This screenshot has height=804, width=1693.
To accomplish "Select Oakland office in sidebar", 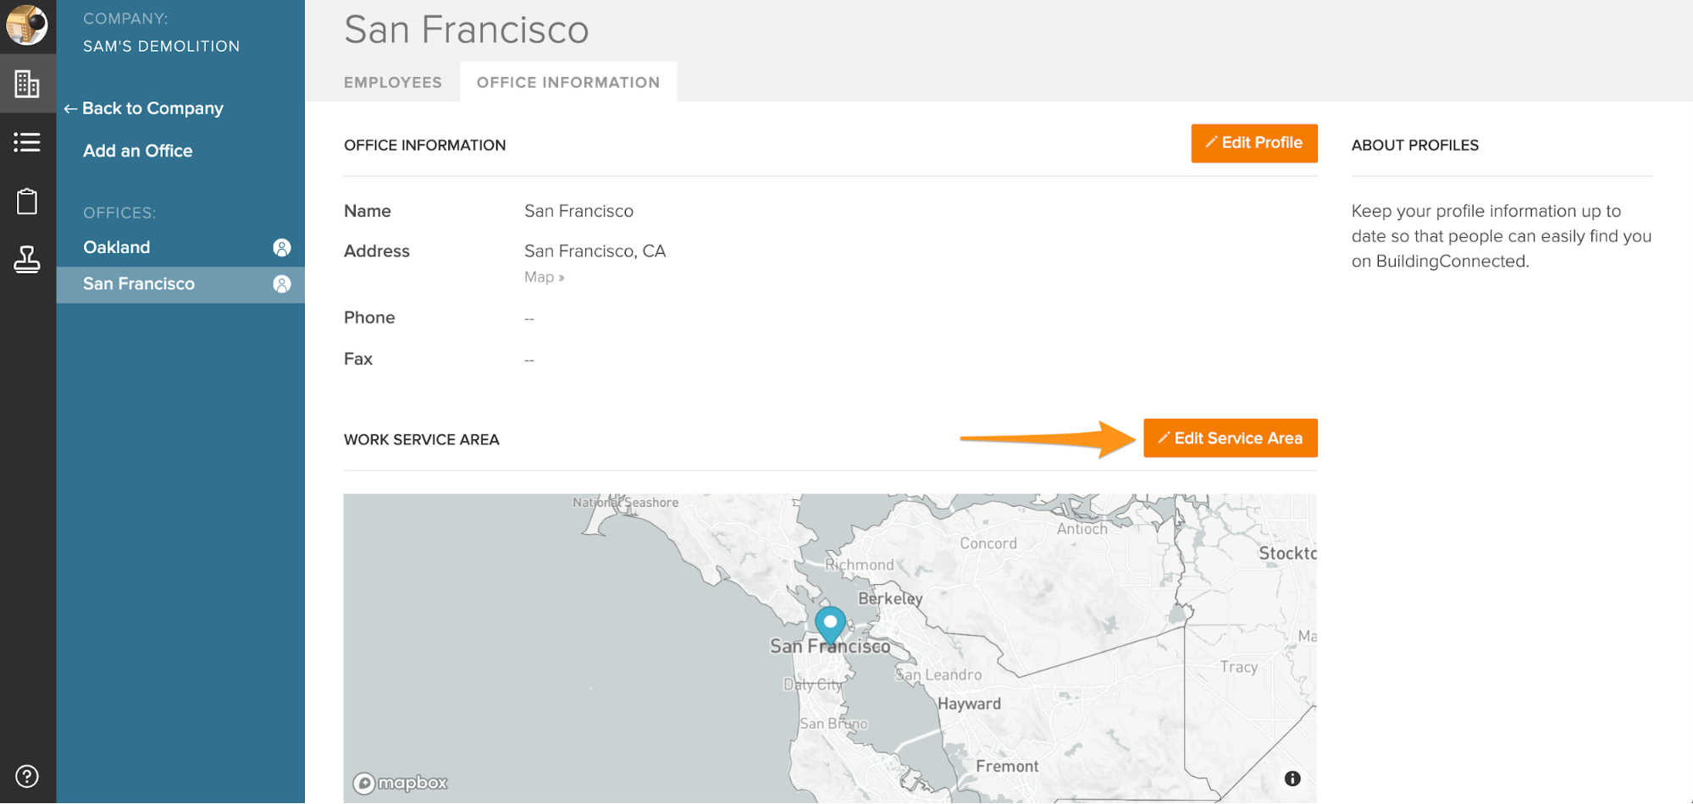I will (117, 247).
